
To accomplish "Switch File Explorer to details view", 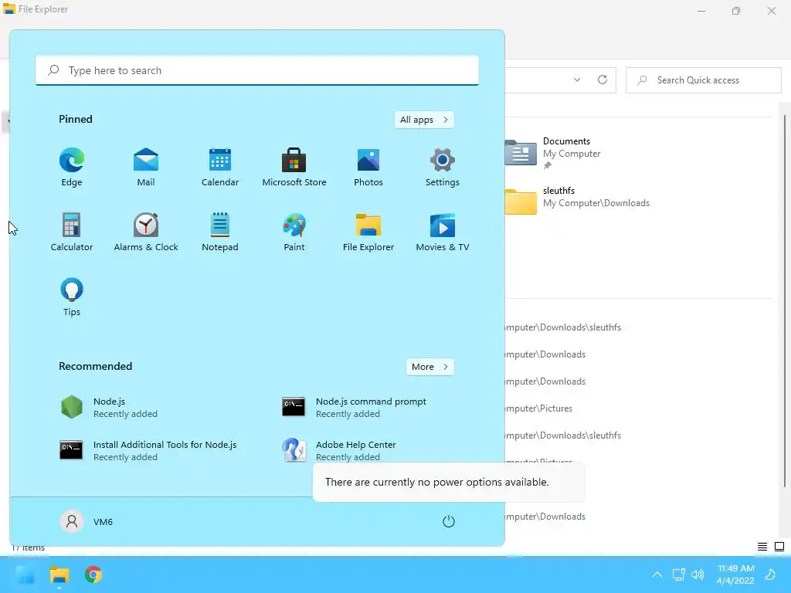I will coord(762,547).
